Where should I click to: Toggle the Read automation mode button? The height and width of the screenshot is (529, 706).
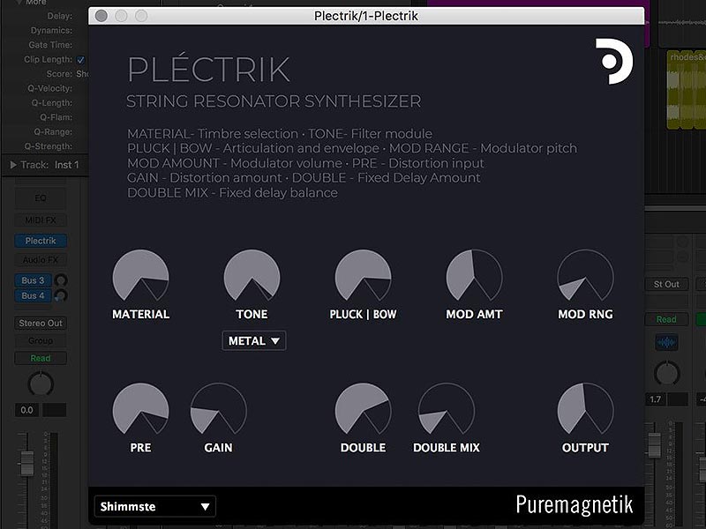click(41, 358)
